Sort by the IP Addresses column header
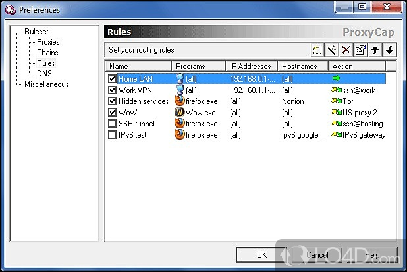 point(252,66)
